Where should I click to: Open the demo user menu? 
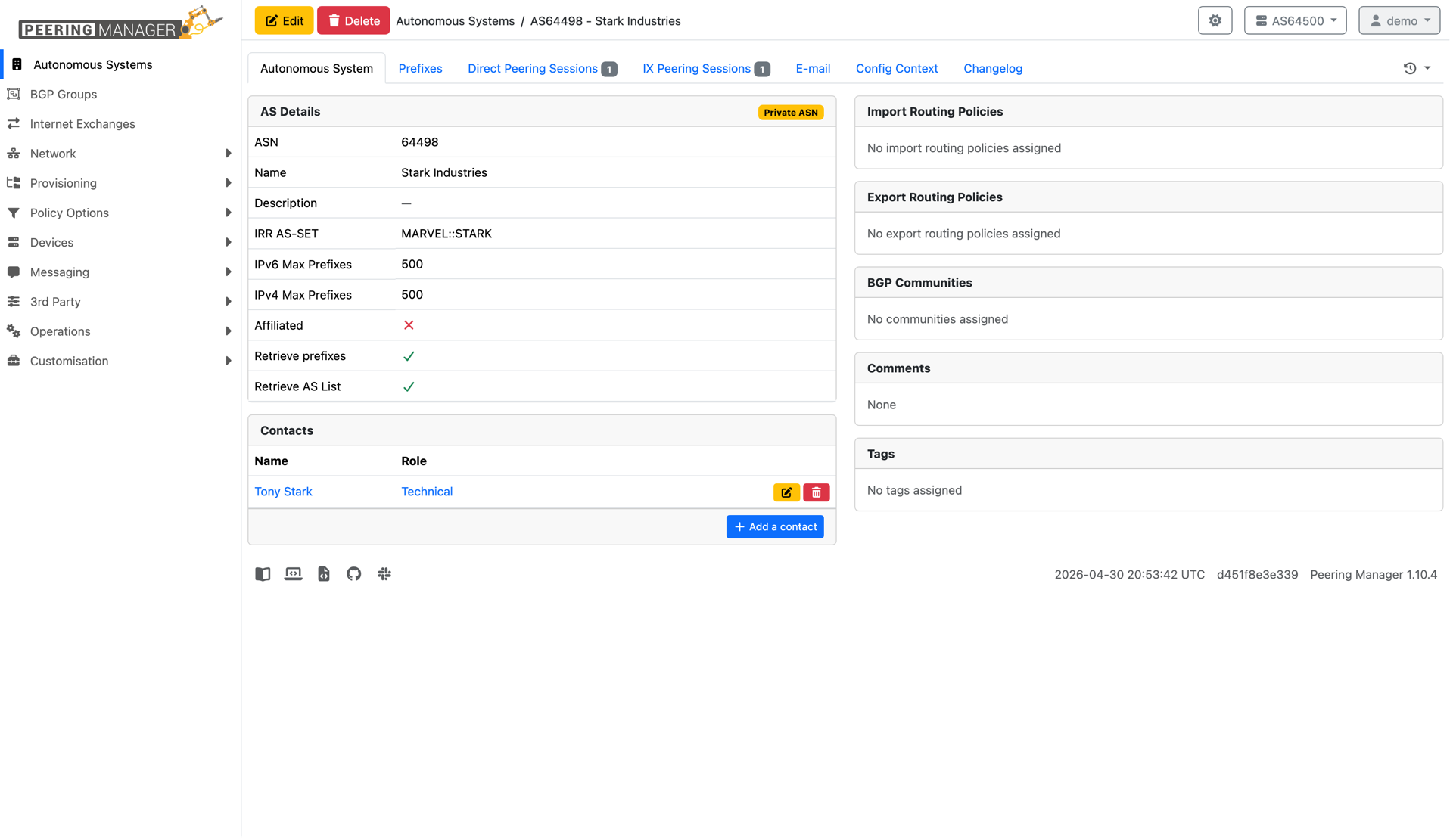coord(1399,21)
